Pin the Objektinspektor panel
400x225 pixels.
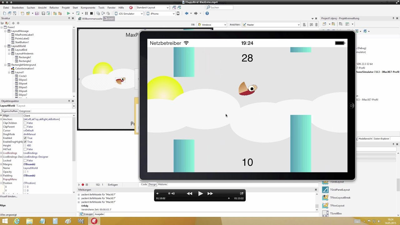coord(69,101)
